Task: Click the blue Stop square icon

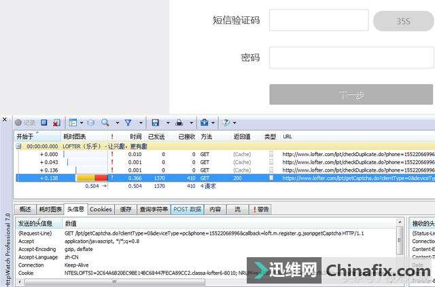Action: 43,122
